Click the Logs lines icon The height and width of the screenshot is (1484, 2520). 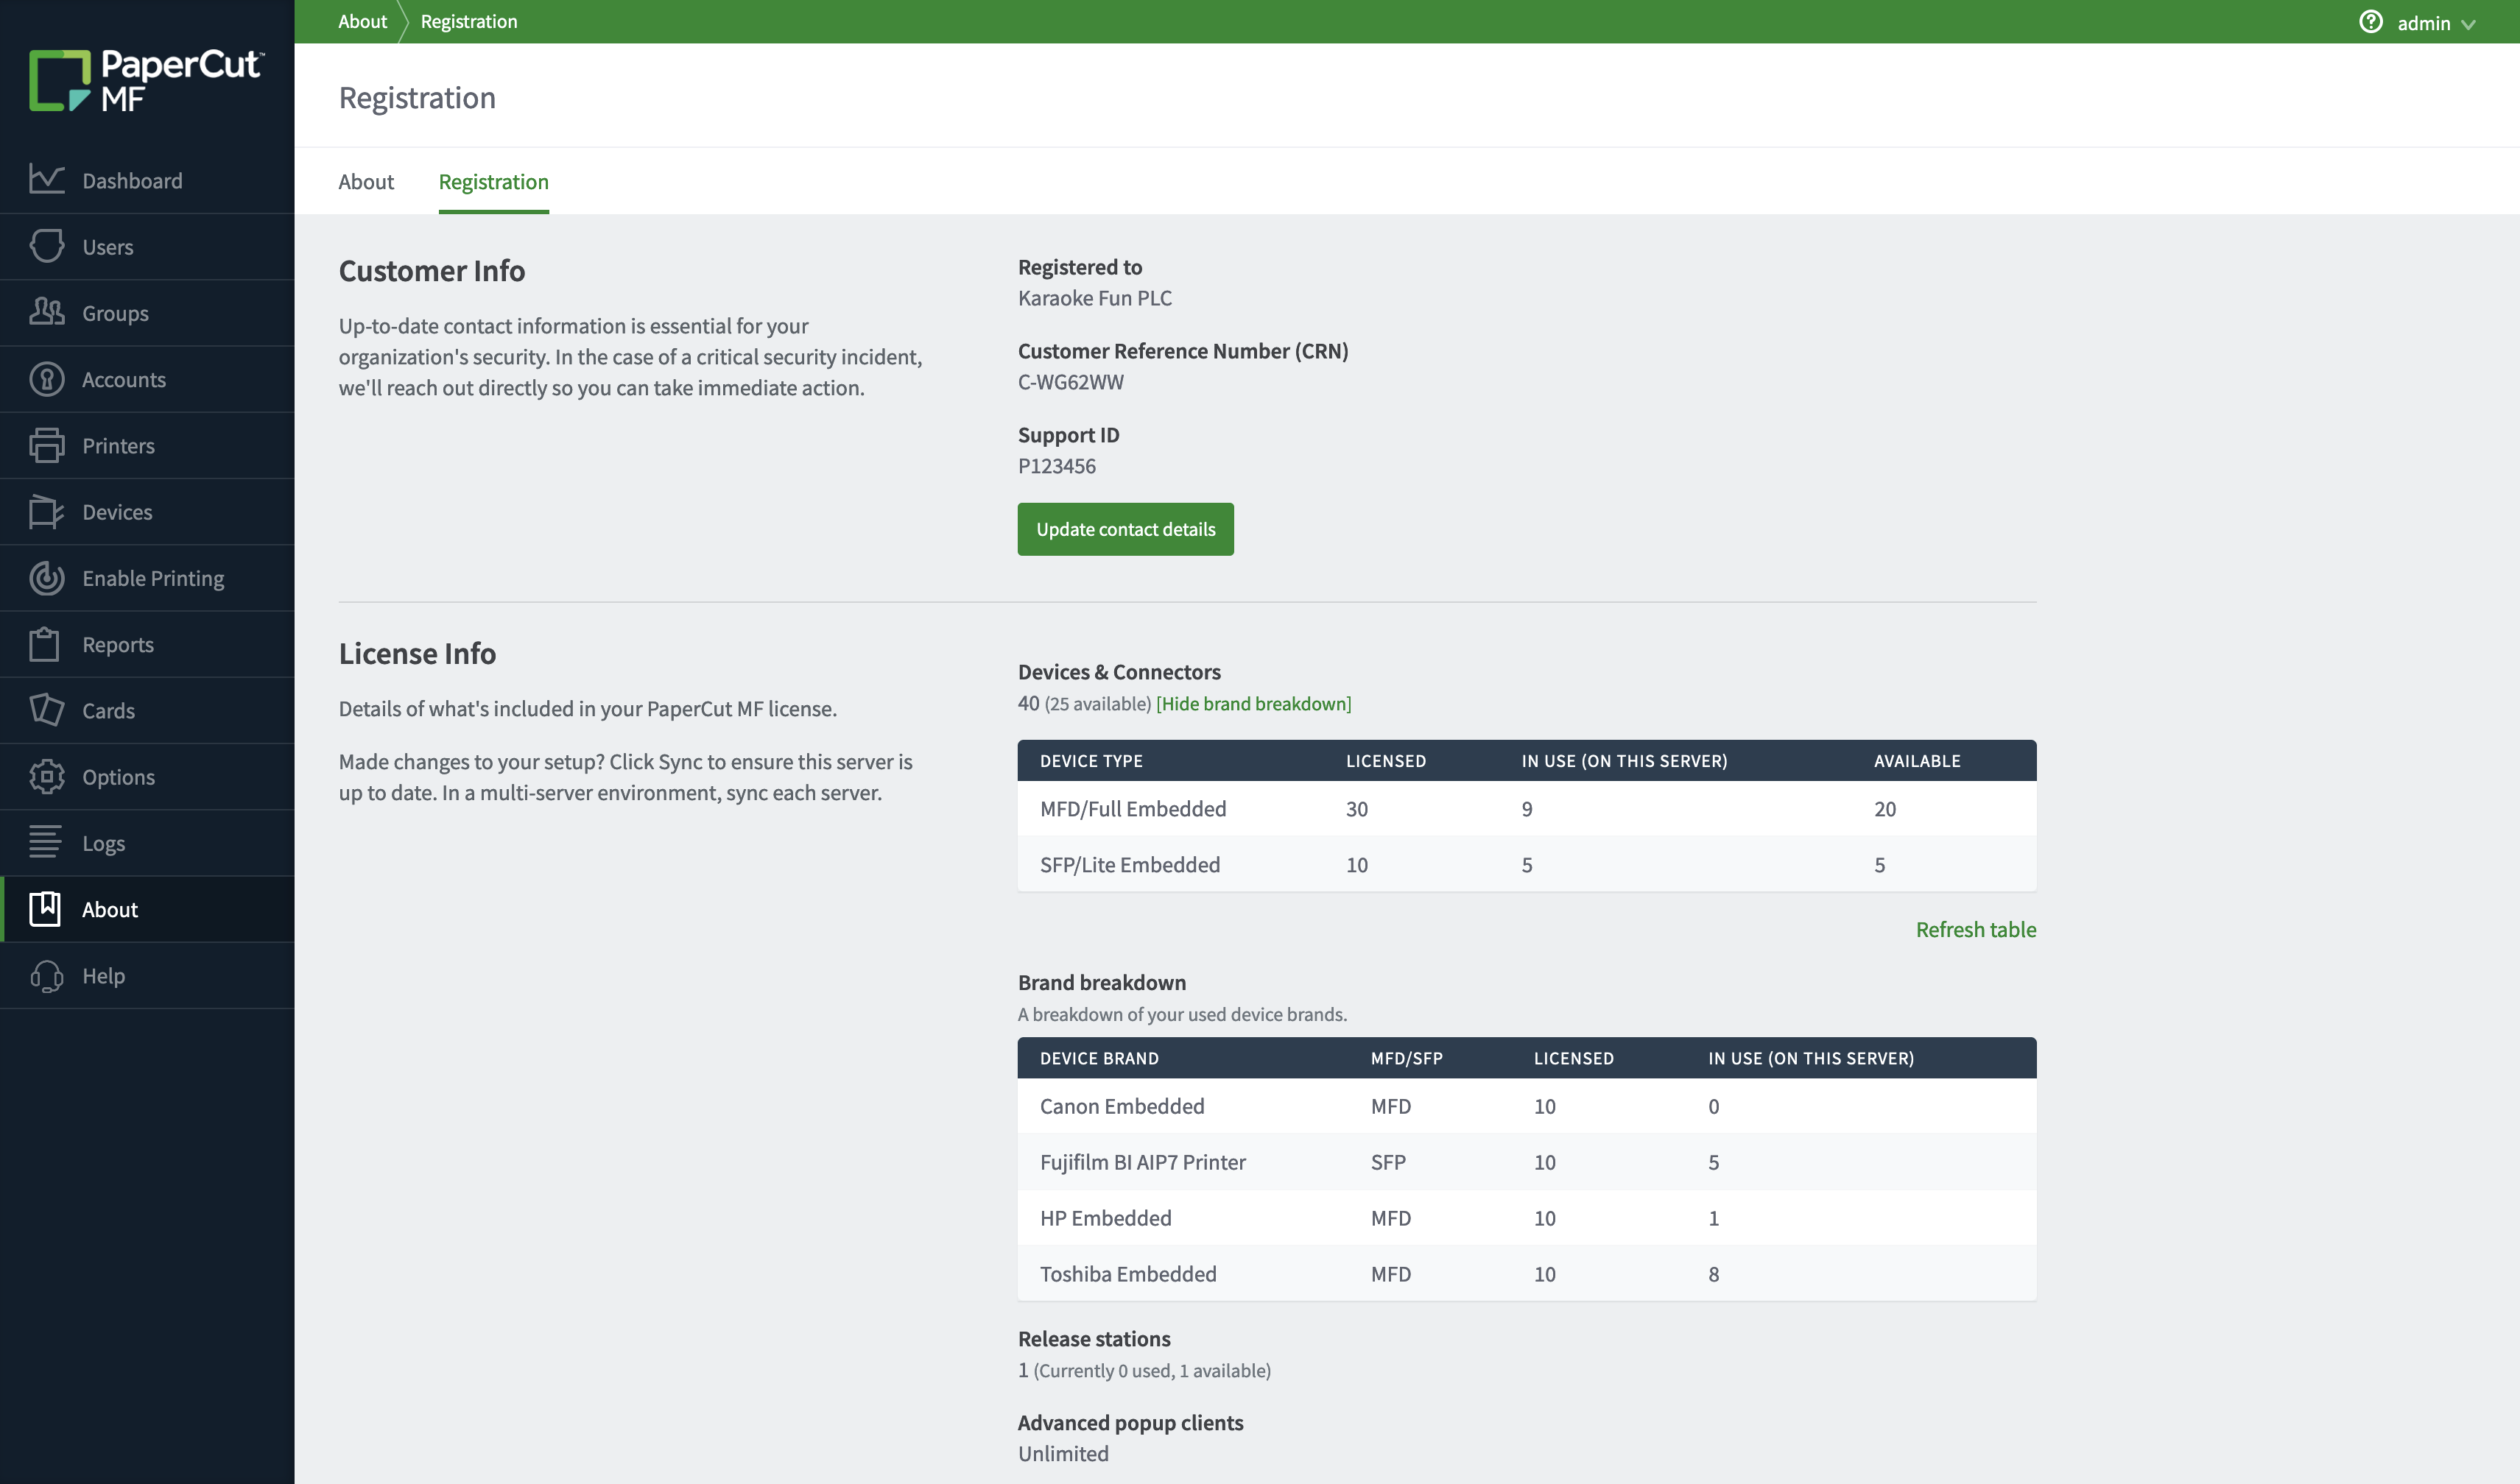[44, 842]
